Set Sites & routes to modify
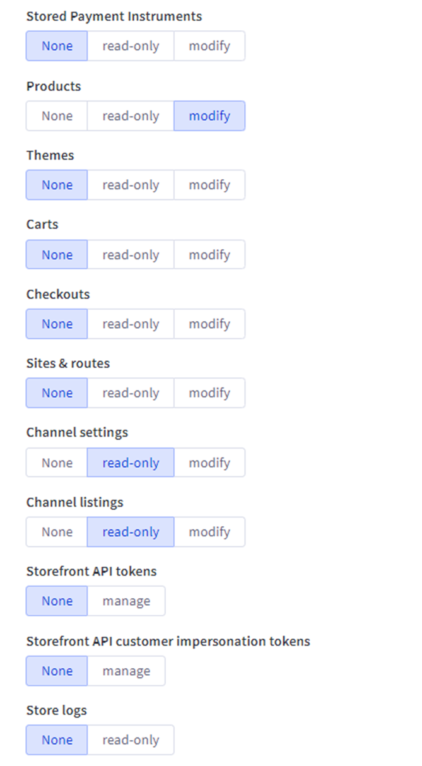This screenshot has width=422, height=766. pyautogui.click(x=209, y=393)
